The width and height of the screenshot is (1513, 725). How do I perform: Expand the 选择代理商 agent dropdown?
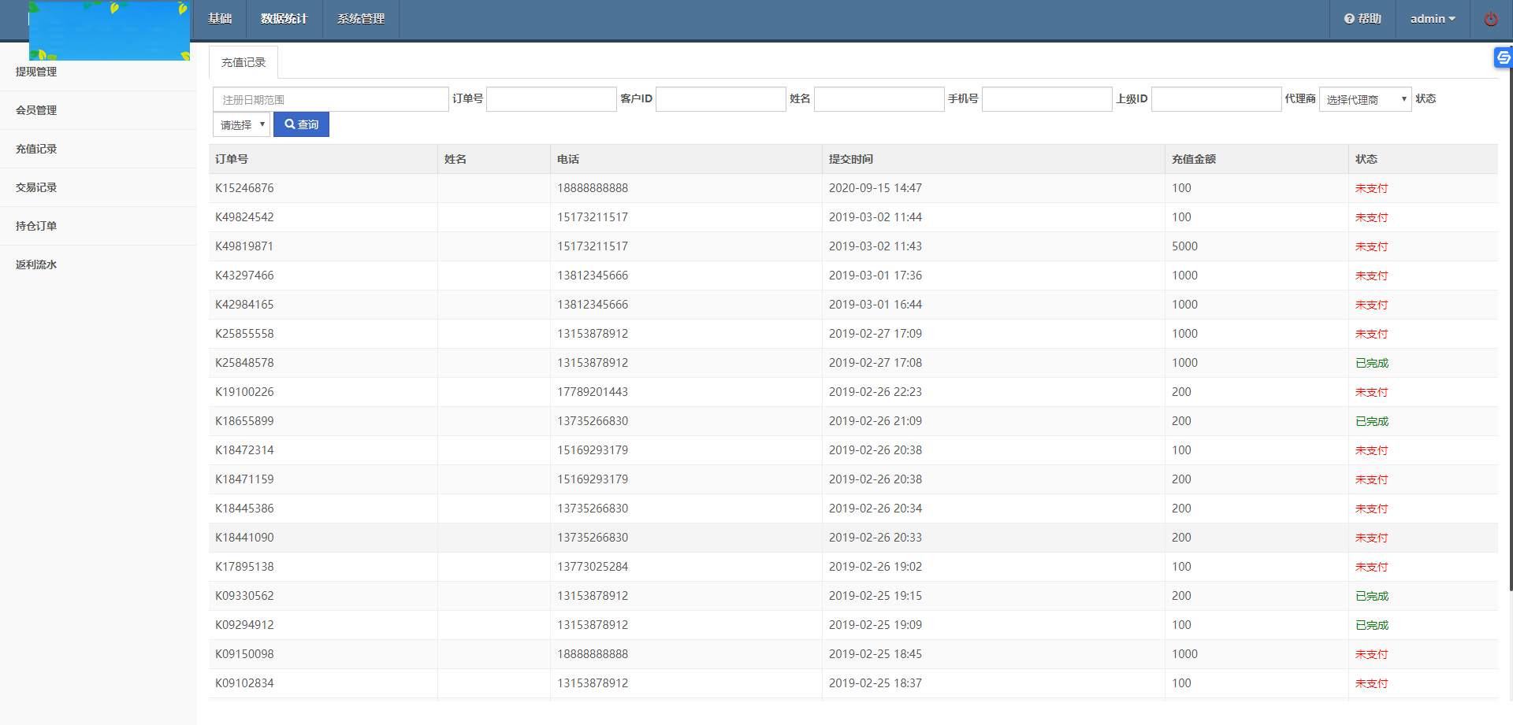click(x=1365, y=98)
